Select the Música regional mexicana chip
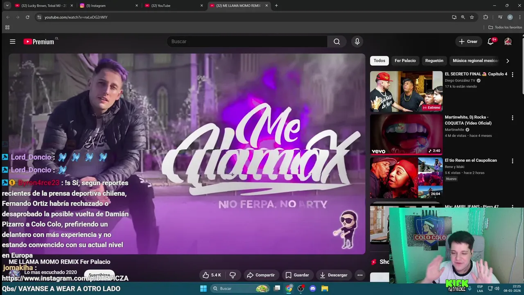 click(475, 61)
